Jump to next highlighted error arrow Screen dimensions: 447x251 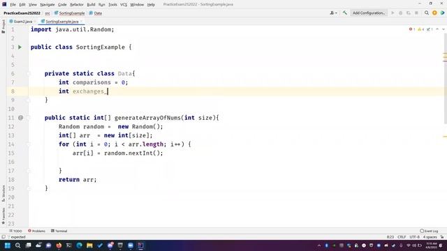pyautogui.click(x=444, y=29)
